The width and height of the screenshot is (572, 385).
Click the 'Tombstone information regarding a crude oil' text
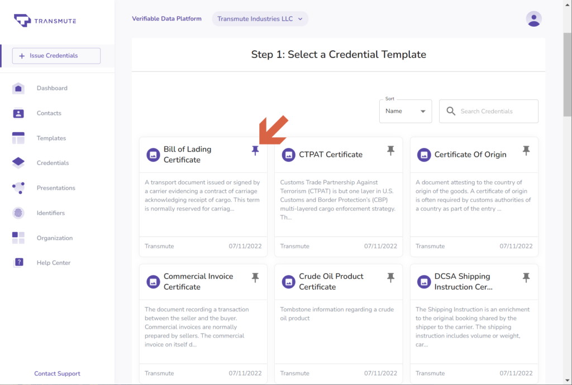(x=337, y=314)
